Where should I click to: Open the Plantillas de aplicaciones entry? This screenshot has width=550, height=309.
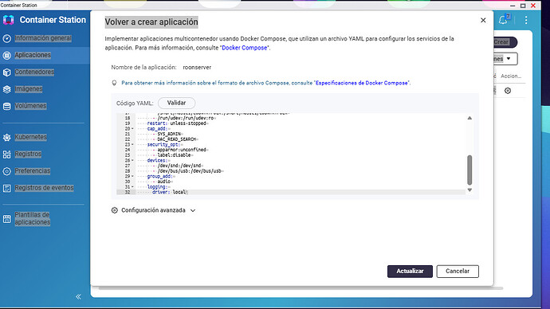tap(32, 218)
